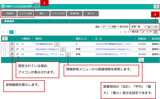
Task: Click the 見積書 app icon in header
Action: click(3, 7)
